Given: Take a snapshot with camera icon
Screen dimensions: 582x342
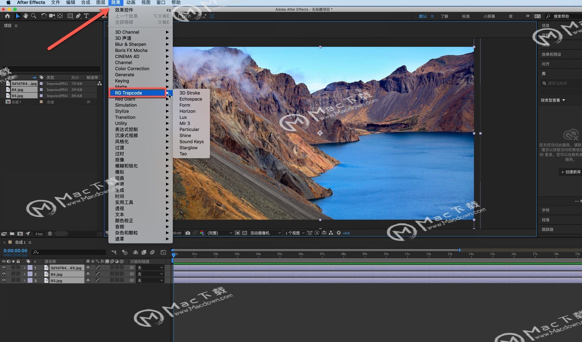Looking at the screenshot, I should click(x=188, y=233).
